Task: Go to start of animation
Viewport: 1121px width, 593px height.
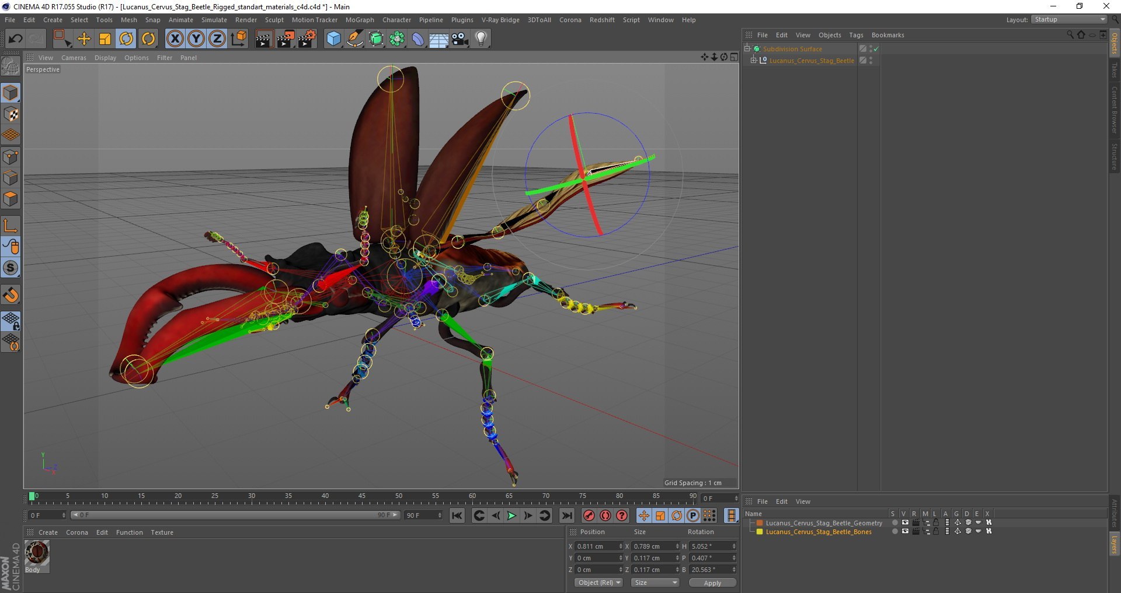Action: (457, 515)
